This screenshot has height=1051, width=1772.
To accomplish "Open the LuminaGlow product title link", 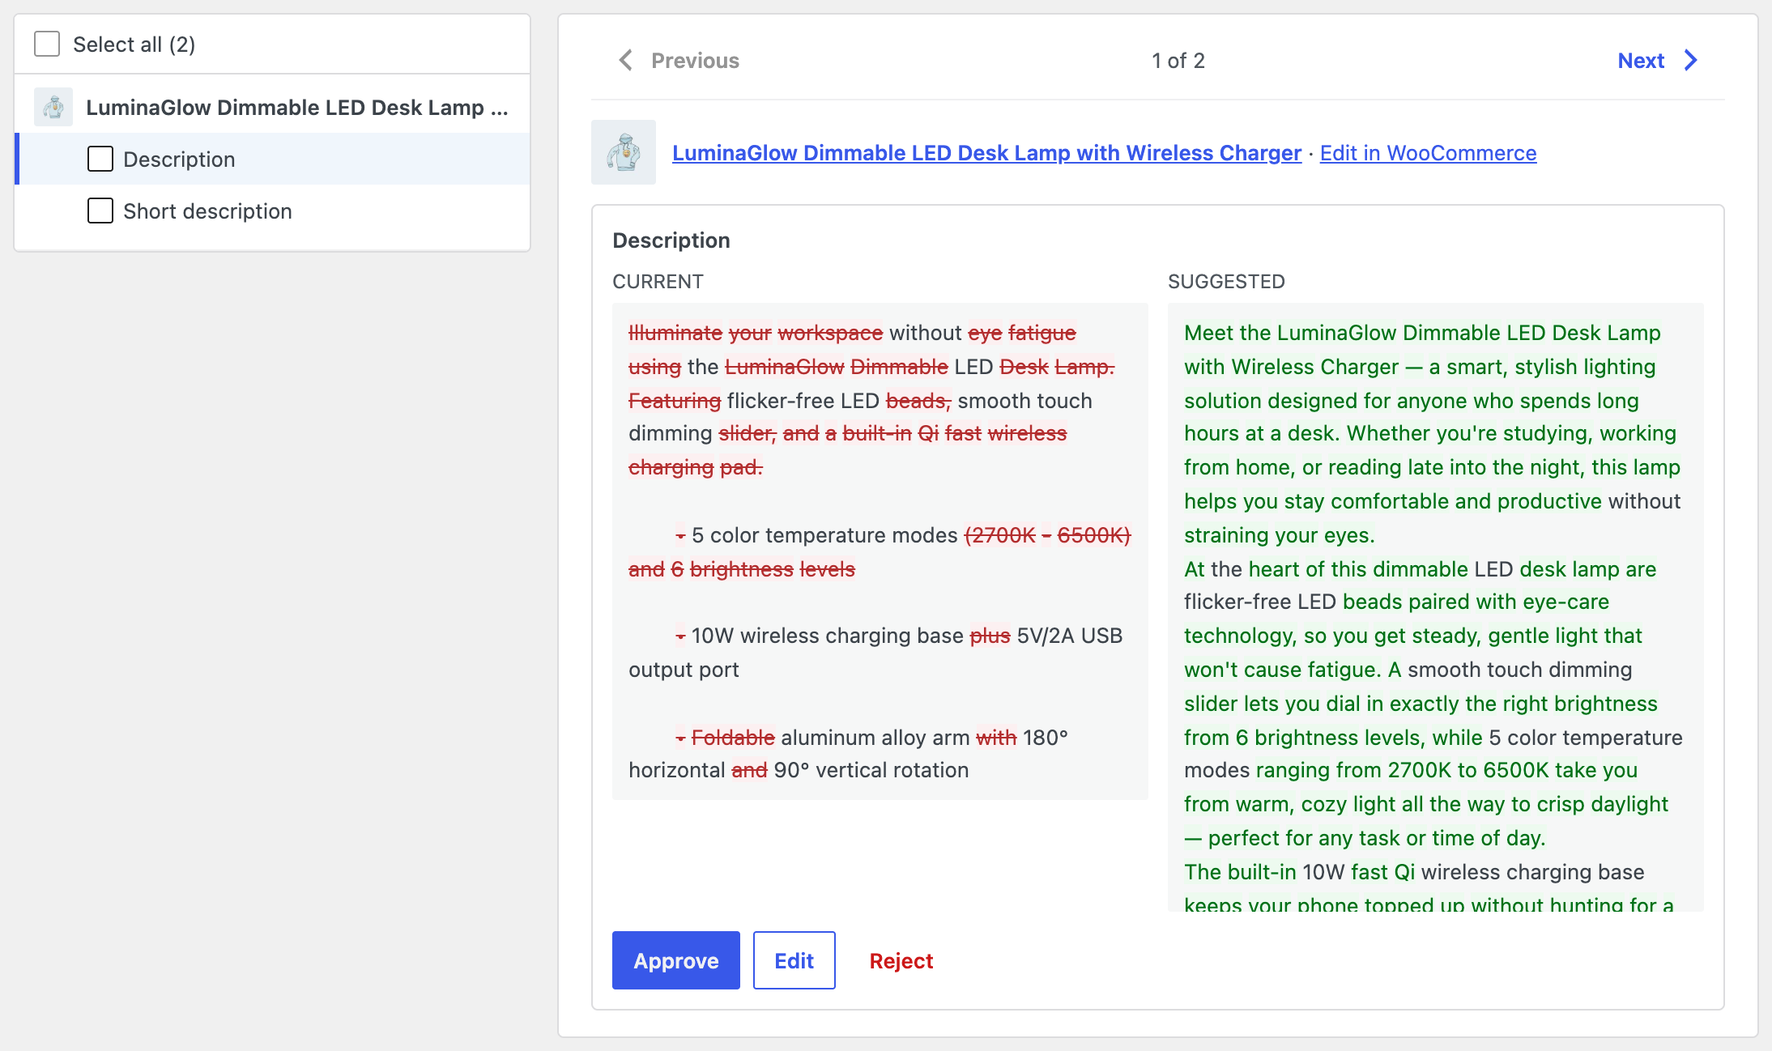I will pos(986,152).
